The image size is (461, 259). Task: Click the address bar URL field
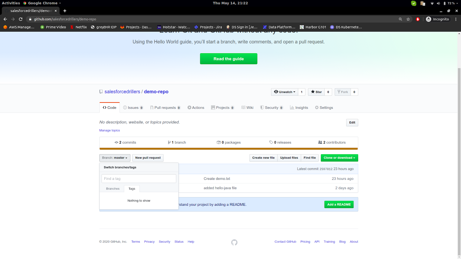213,19
